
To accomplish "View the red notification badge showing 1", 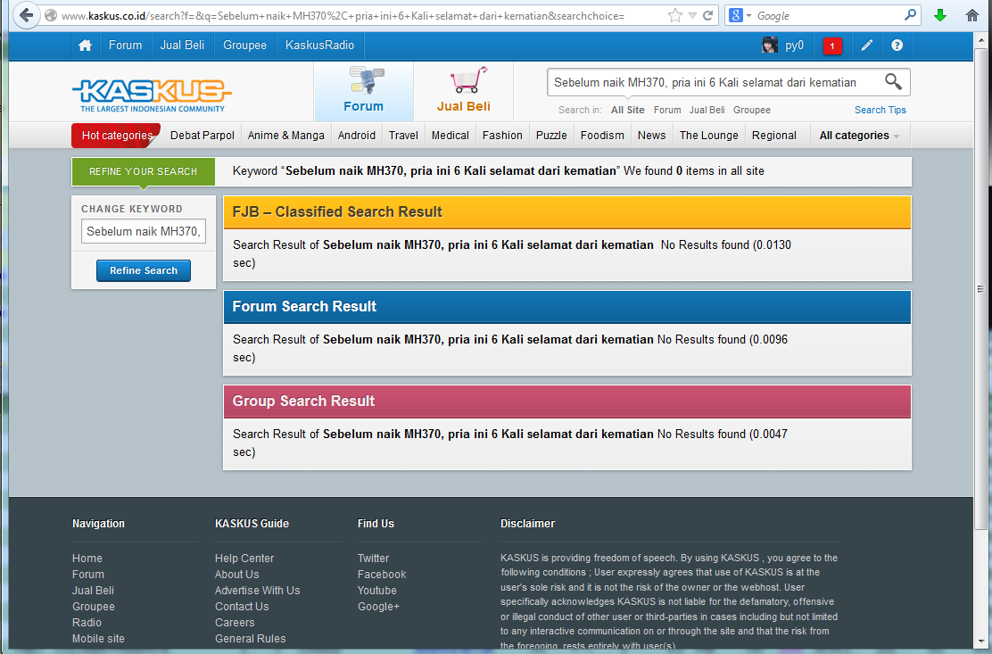I will coord(832,46).
